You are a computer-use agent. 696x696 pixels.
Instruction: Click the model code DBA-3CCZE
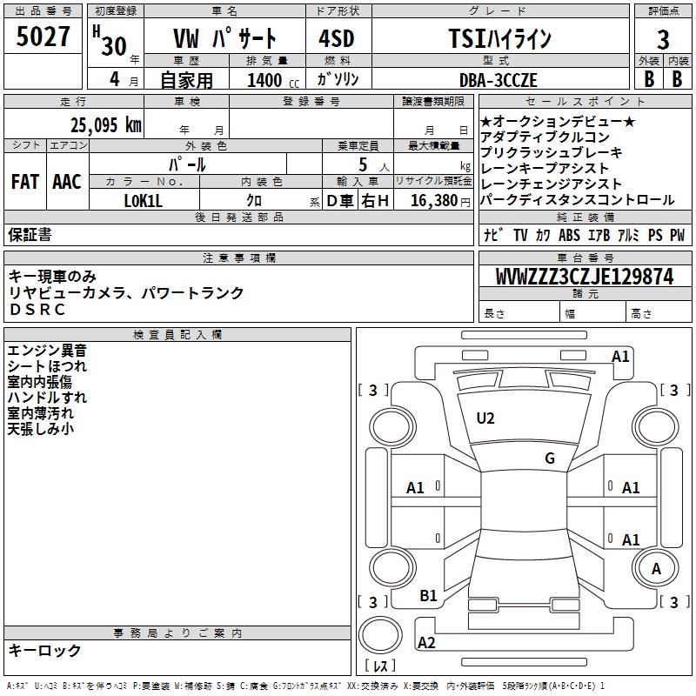point(498,80)
